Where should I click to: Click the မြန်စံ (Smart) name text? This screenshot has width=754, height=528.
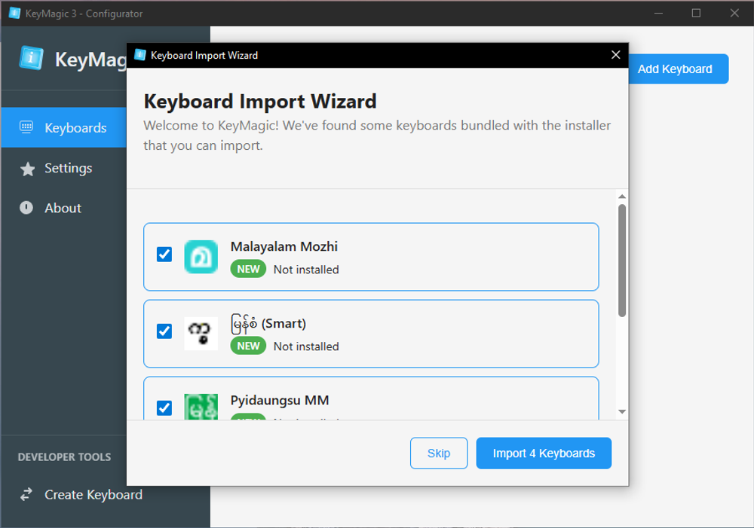[x=268, y=324]
